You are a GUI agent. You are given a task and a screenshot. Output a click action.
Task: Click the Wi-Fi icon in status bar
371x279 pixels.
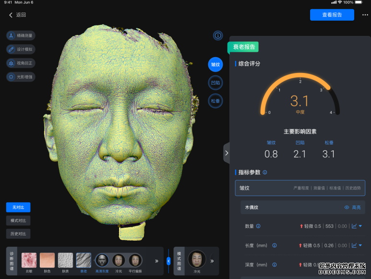[340, 2]
